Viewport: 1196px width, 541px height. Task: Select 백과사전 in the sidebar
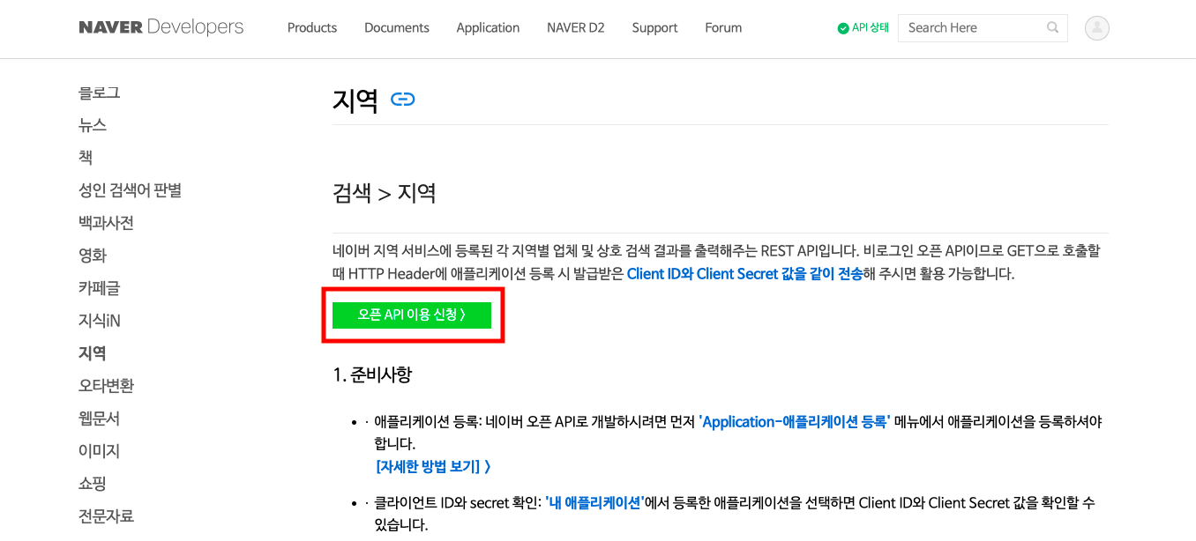[x=106, y=223]
